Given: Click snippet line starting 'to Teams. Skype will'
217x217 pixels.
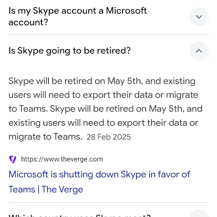Looking at the screenshot, I should click(105, 109).
